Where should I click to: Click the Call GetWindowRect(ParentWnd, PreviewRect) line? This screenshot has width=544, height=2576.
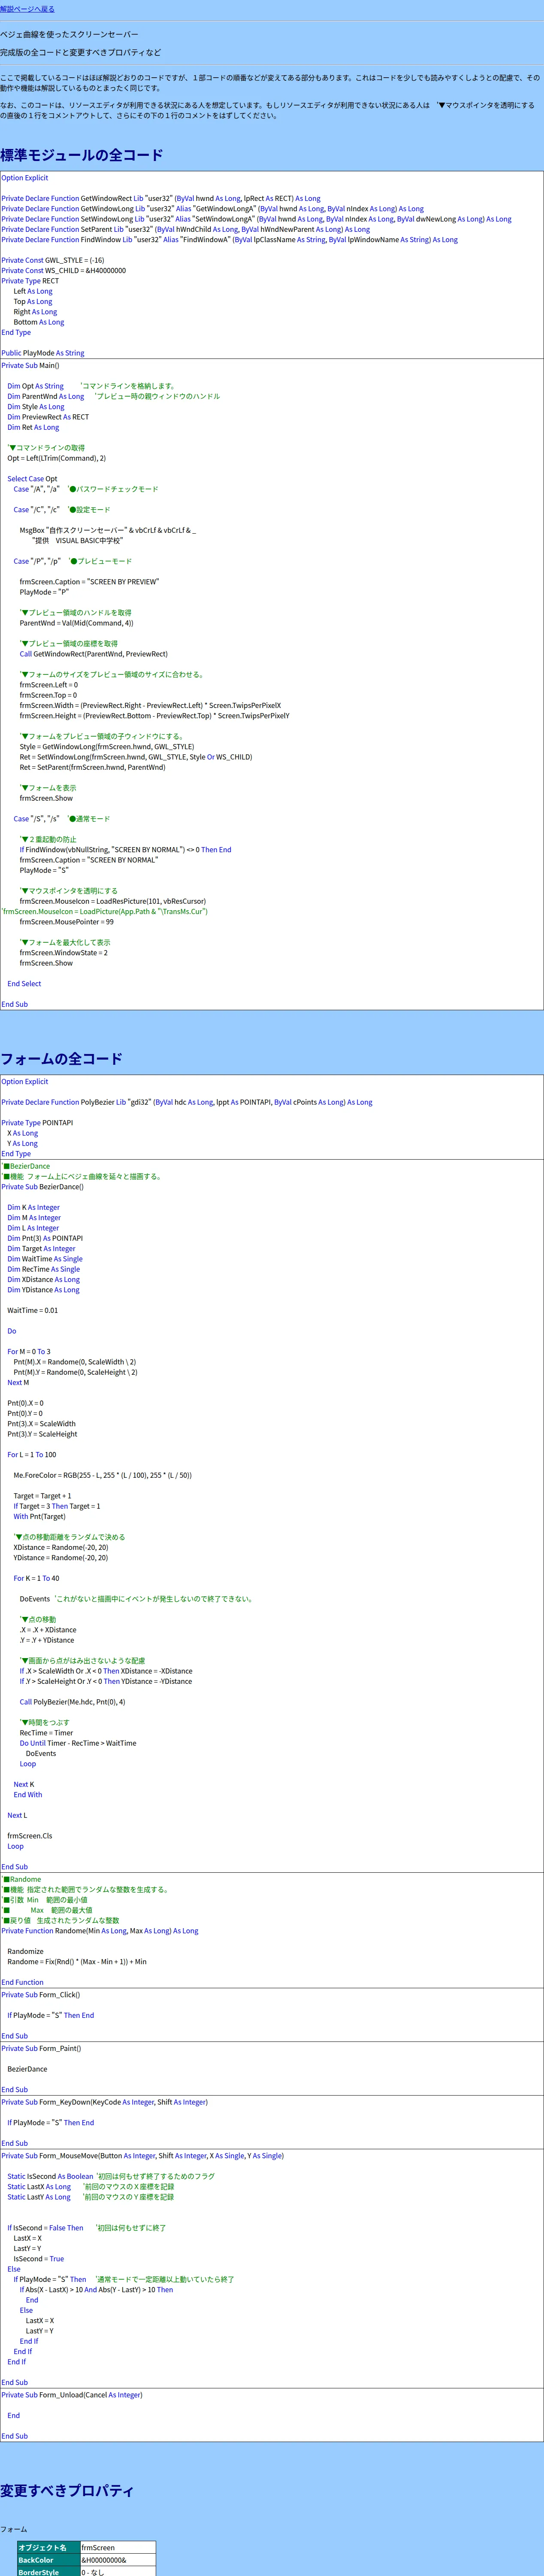click(x=94, y=654)
